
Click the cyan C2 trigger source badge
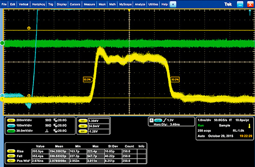(158, 121)
